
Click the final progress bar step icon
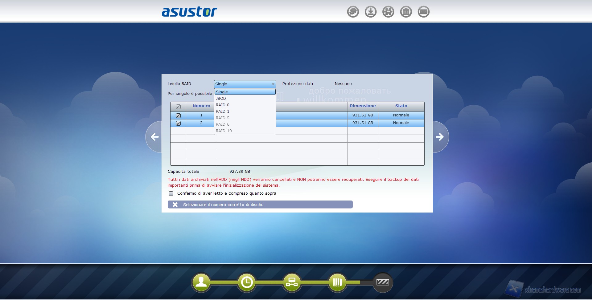click(383, 282)
